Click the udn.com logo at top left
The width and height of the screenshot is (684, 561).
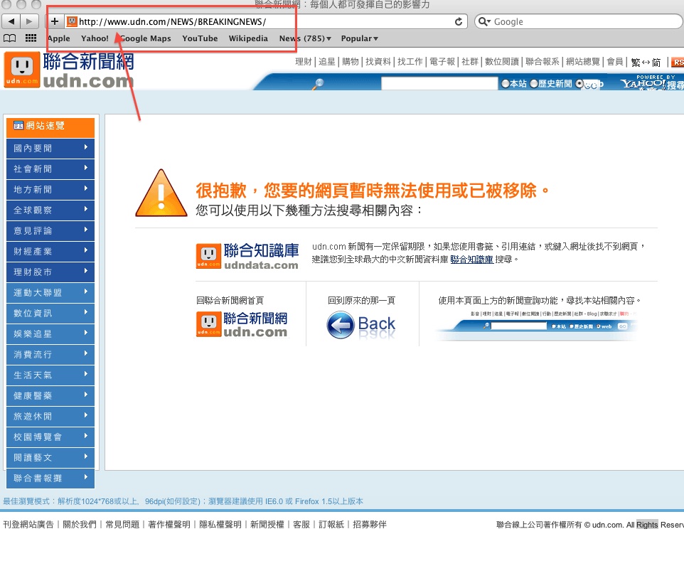69,70
